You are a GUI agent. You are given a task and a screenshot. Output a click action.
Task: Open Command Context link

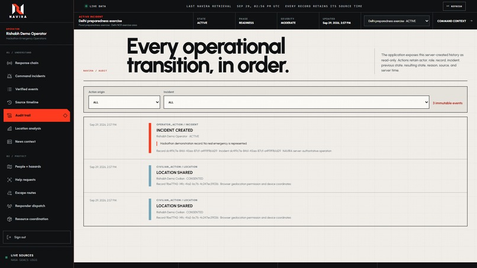[455, 21]
